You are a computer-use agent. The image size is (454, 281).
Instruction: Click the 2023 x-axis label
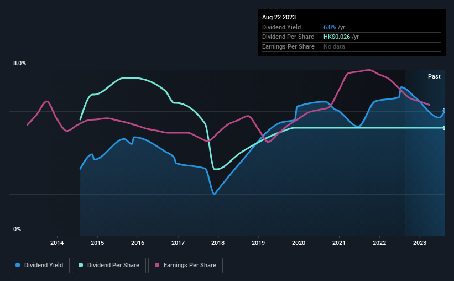pos(420,243)
